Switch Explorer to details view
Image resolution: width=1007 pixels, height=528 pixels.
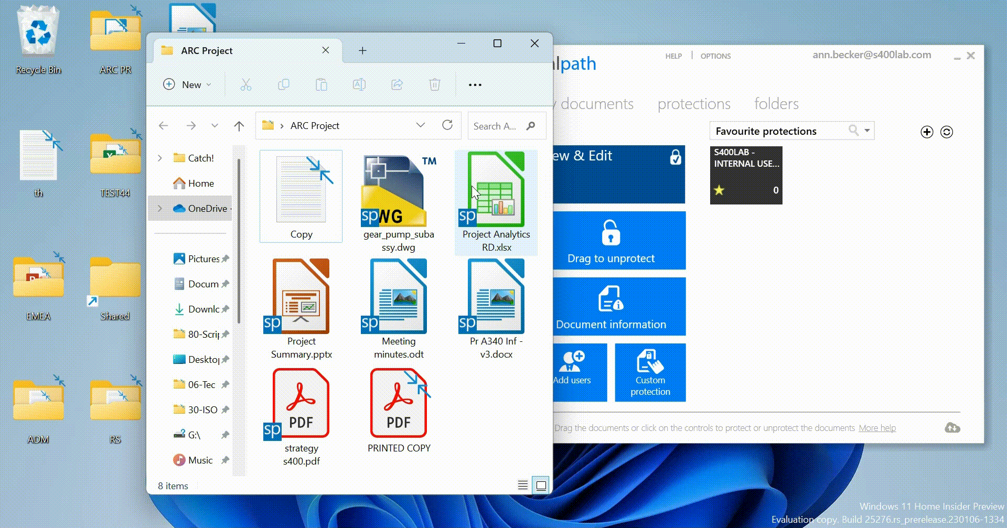click(522, 486)
